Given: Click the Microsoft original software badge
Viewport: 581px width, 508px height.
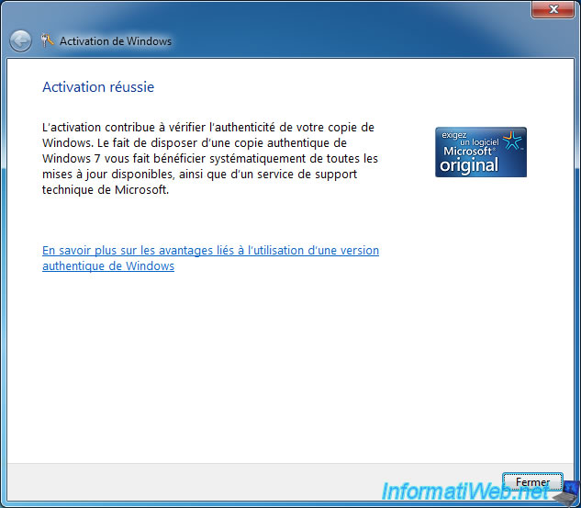Looking at the screenshot, I should 481,152.
